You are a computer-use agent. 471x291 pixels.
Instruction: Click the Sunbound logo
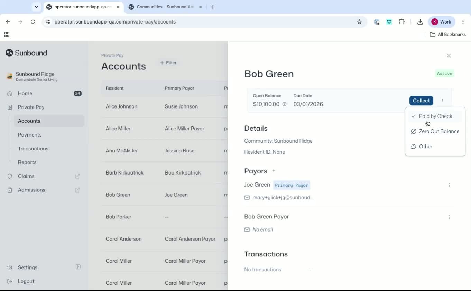pyautogui.click(x=26, y=53)
